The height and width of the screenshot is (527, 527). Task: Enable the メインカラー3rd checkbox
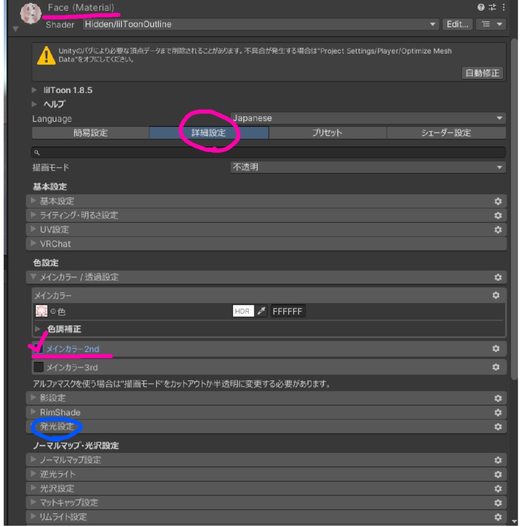(38, 367)
